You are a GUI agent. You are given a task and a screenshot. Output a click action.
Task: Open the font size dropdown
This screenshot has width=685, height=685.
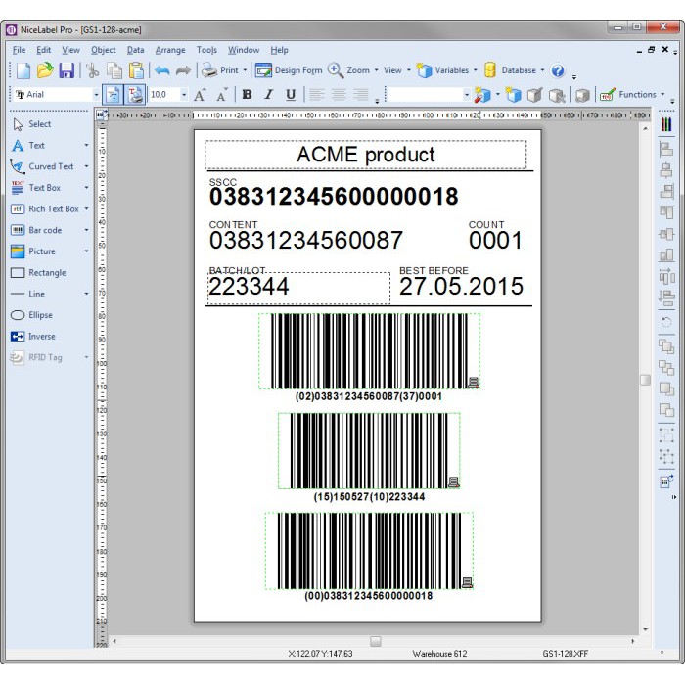coord(183,95)
